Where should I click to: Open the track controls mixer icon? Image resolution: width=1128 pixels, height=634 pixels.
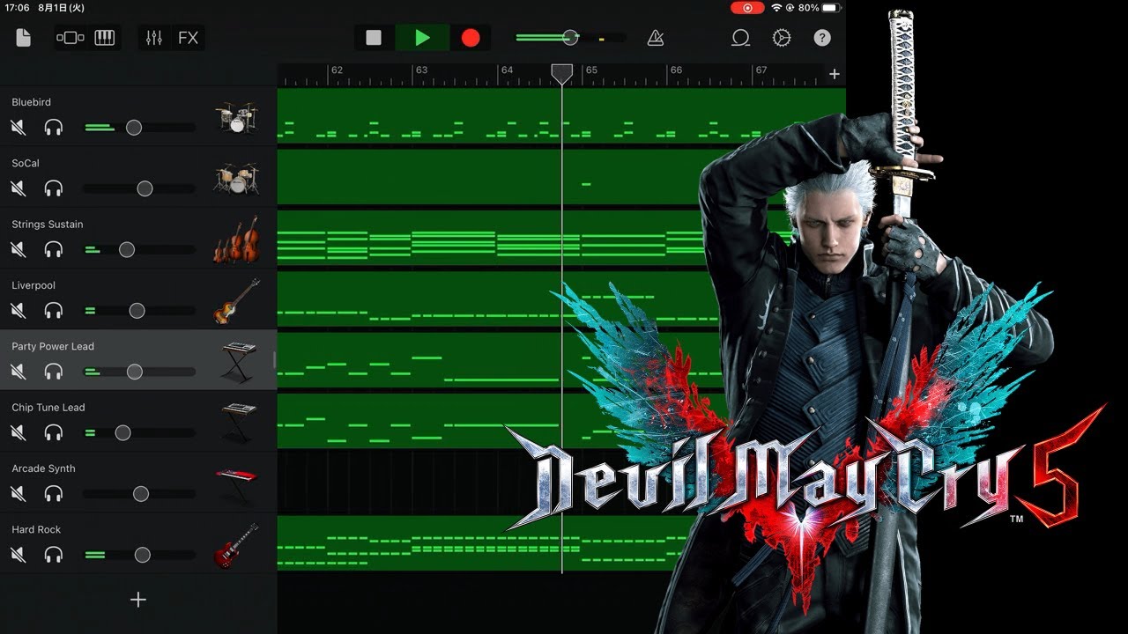click(154, 38)
